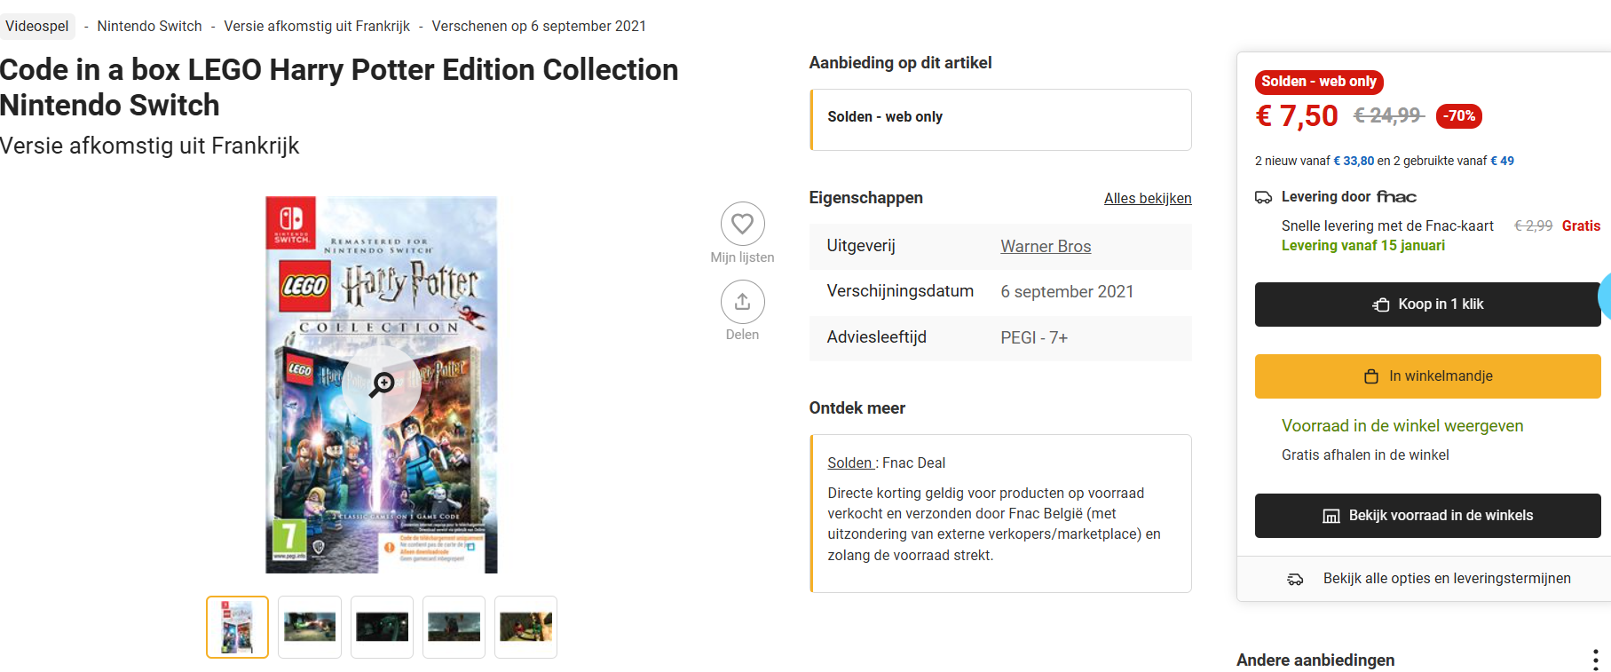Select the first cover art thumbnail
1611x672 pixels.
237,627
